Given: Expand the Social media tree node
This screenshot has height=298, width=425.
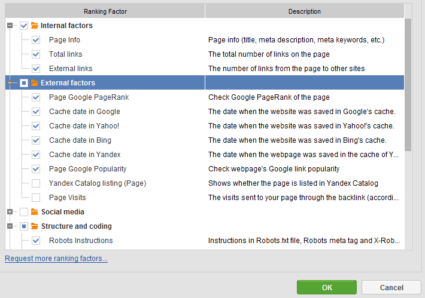Looking at the screenshot, I should point(10,212).
